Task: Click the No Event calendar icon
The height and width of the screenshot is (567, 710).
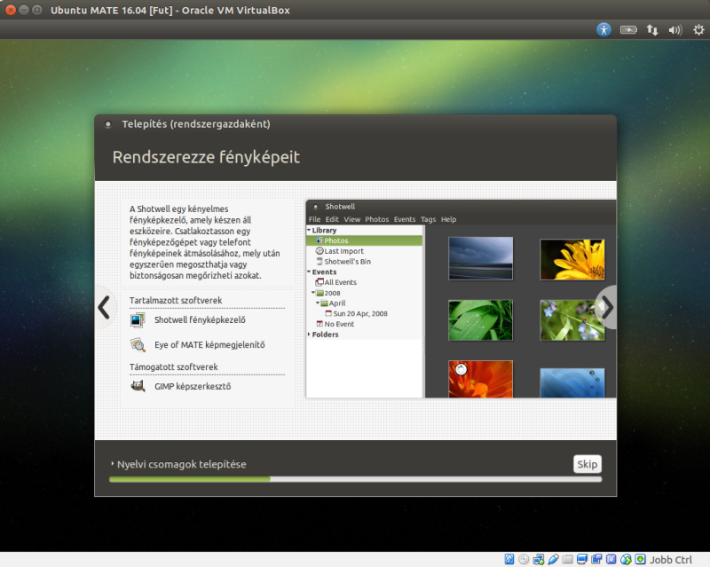Action: [319, 324]
